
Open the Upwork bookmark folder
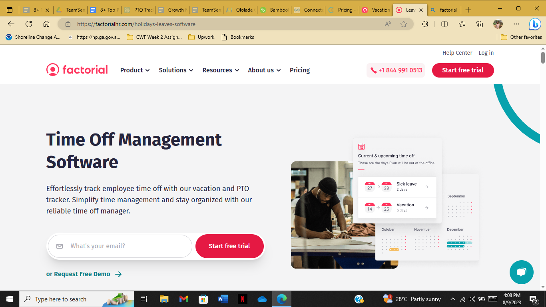click(201, 37)
